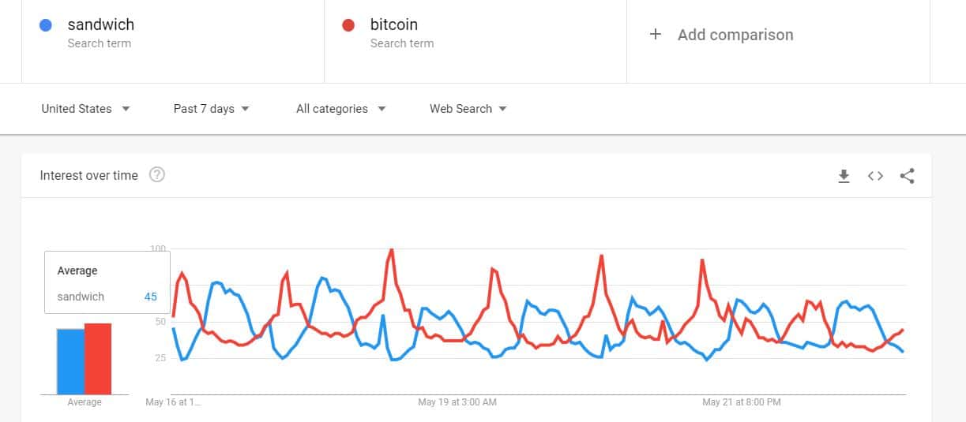Click the red bitcoin average bar
Image resolution: width=966 pixels, height=422 pixels.
[x=98, y=359]
